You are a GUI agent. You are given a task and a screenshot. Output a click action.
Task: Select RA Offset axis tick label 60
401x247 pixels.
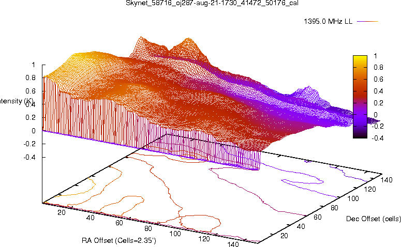click(x=119, y=223)
